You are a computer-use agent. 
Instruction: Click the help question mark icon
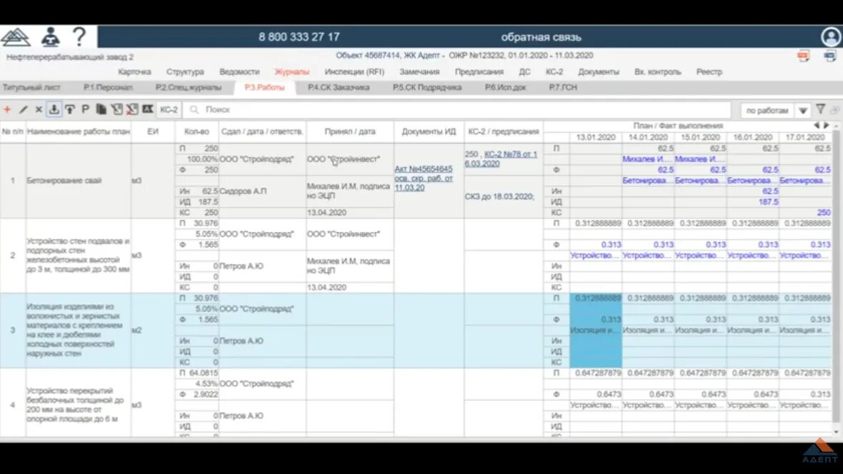coord(79,36)
